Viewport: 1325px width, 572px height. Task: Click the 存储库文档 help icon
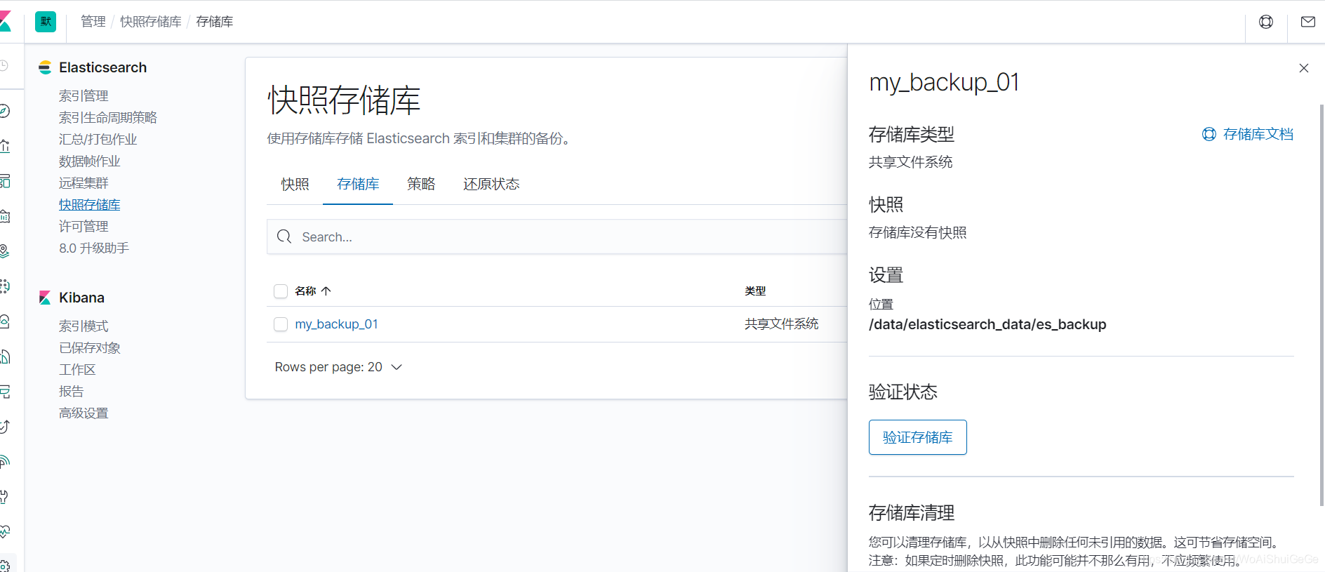coord(1209,134)
